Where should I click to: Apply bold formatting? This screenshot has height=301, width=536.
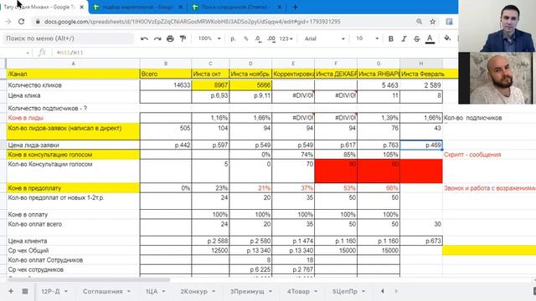click(x=391, y=38)
